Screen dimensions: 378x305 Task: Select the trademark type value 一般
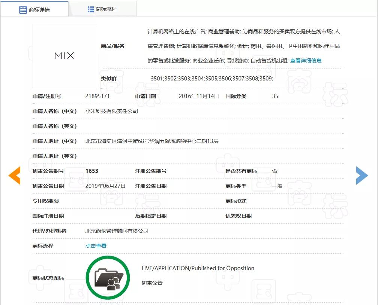tap(277, 186)
